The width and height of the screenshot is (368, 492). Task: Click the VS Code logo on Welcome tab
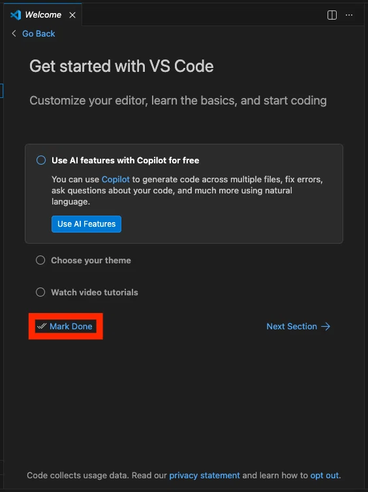(16, 15)
